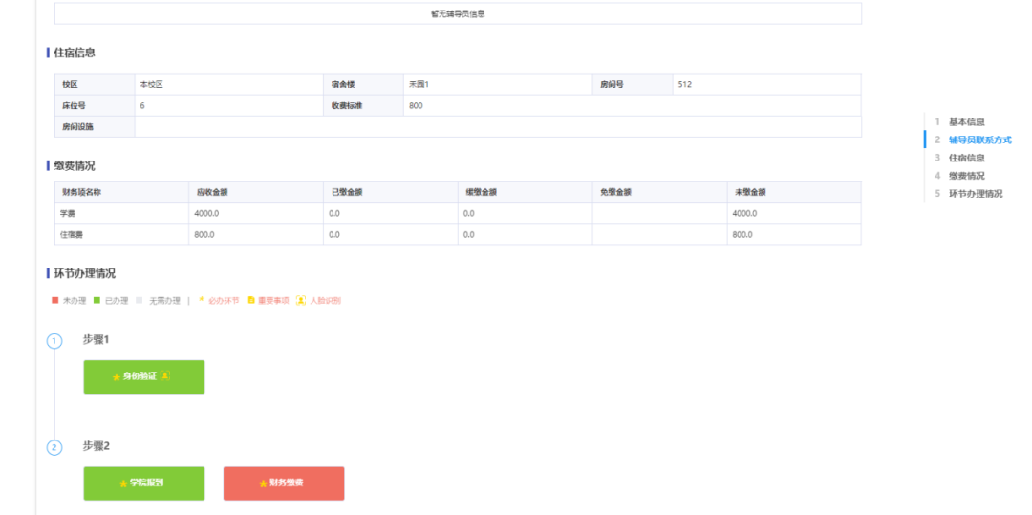Click the 步骤1 heading

click(96, 339)
